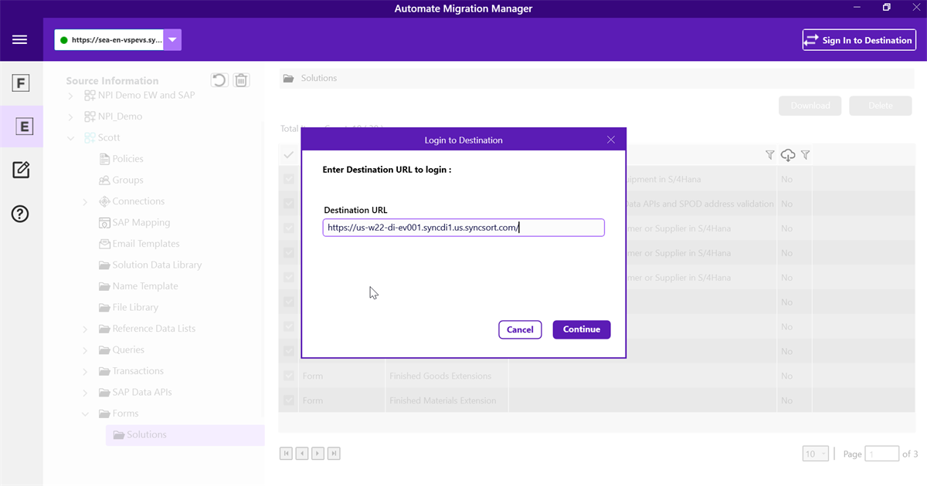Click the Cancel button
This screenshot has height=486, width=927.
pos(520,329)
